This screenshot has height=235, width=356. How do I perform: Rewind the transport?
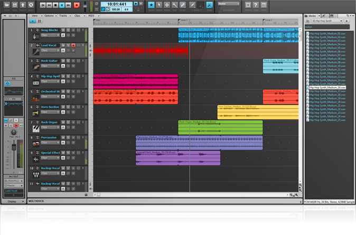coord(49,5)
